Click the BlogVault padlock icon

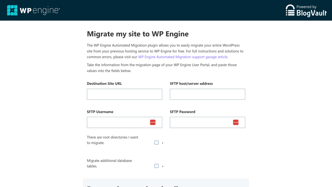tap(290, 10)
